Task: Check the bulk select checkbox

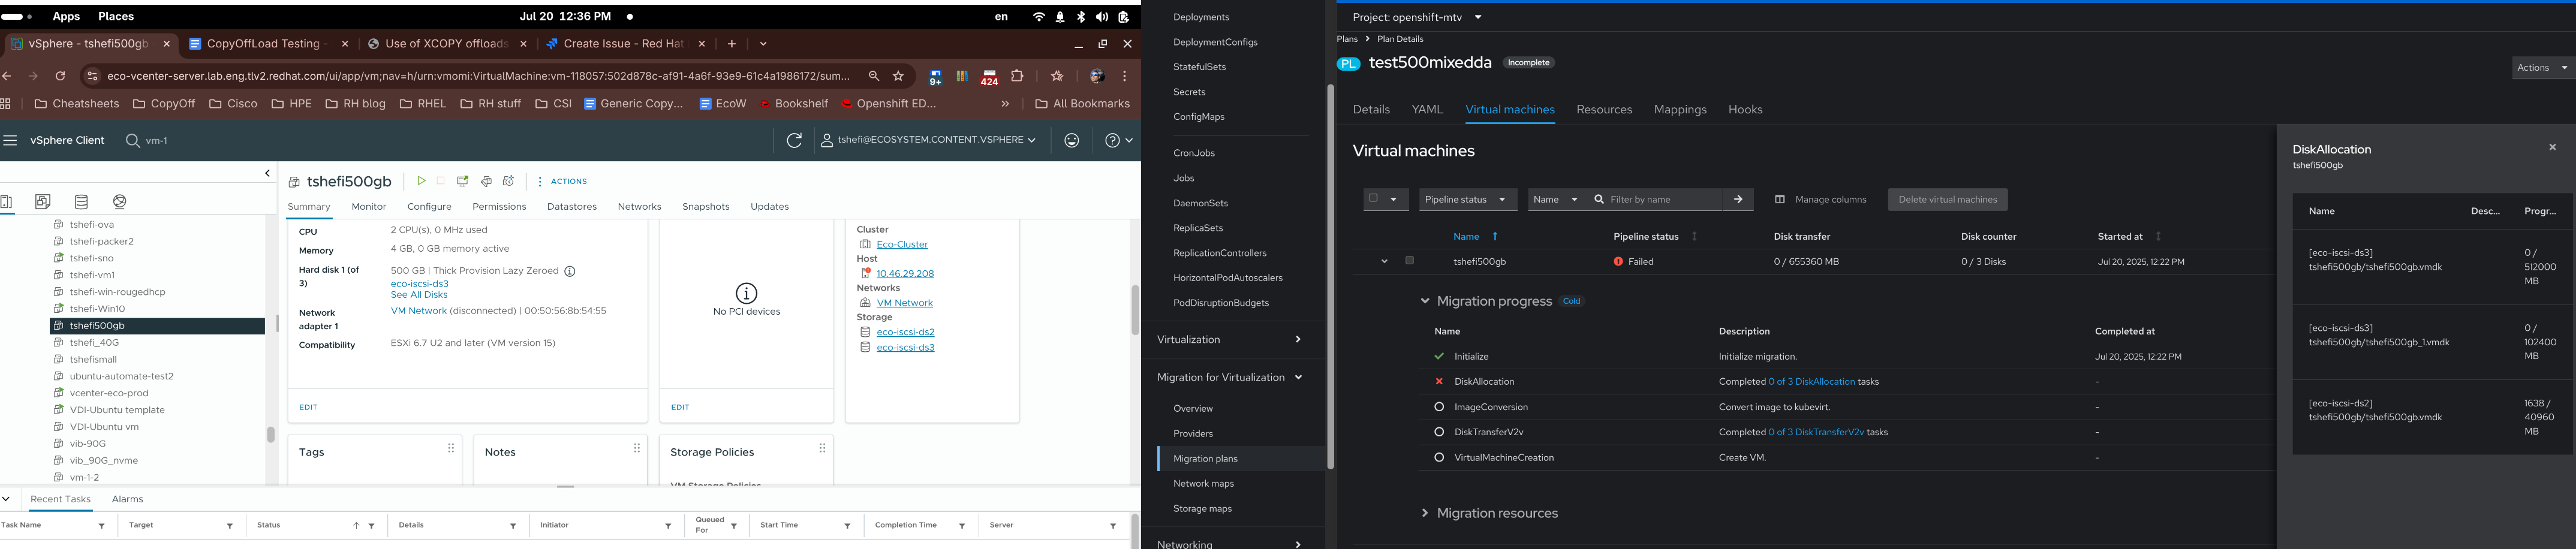Action: [1374, 199]
